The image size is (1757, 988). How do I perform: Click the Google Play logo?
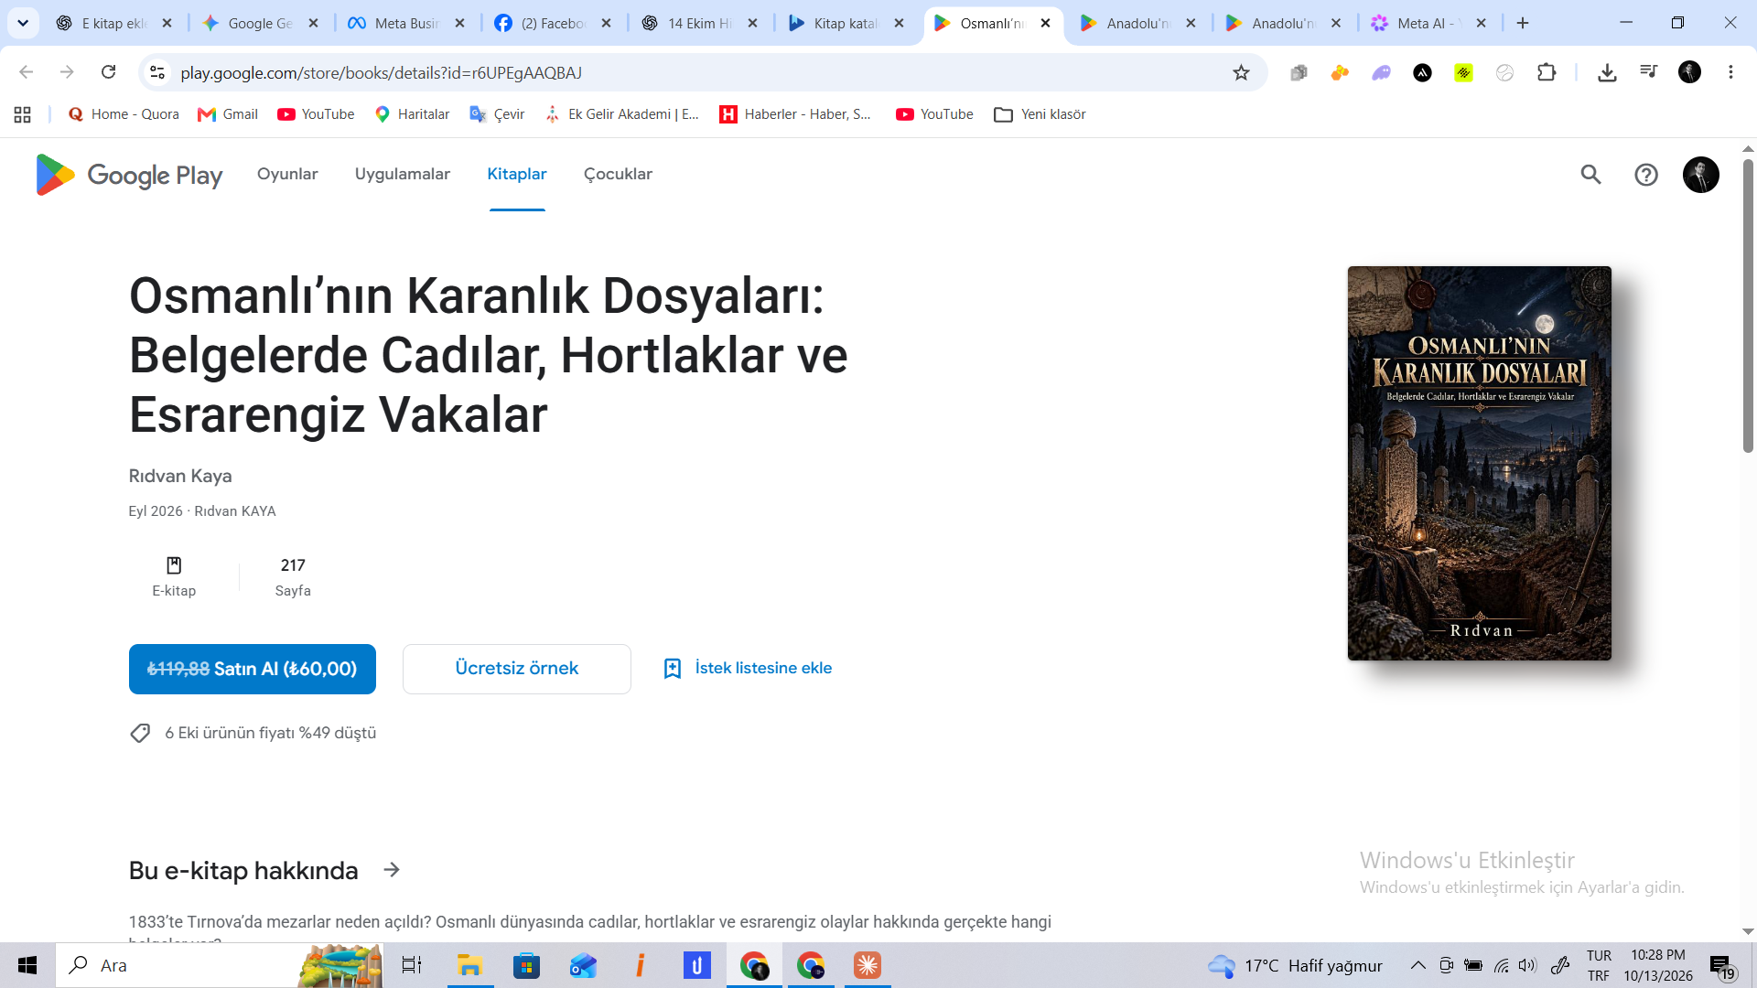129,175
